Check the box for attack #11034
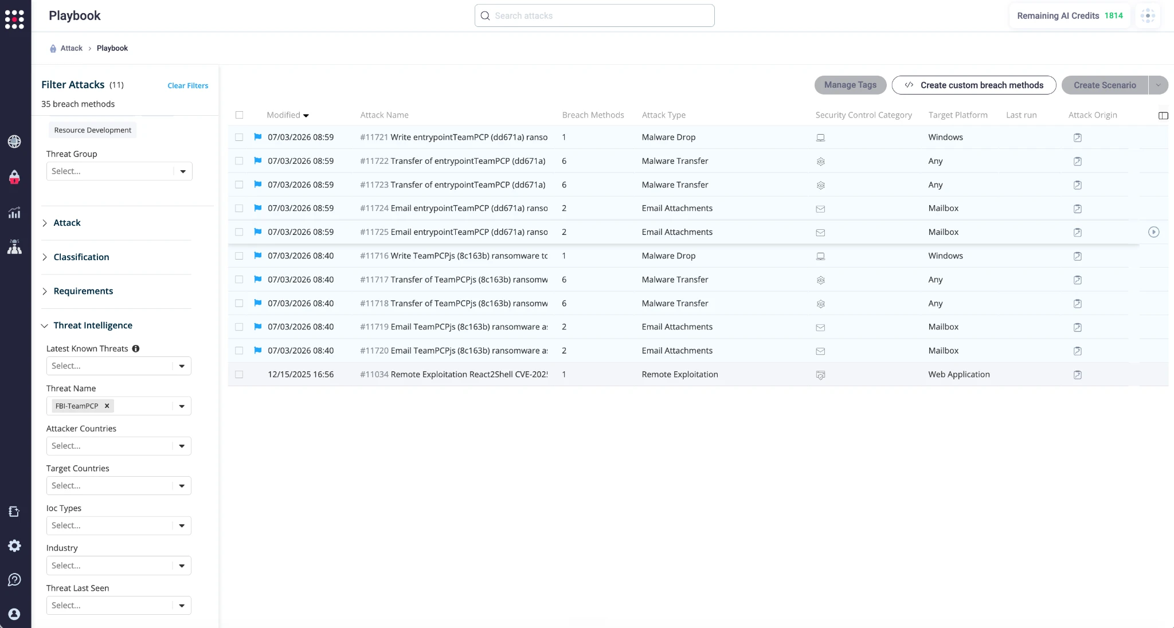Viewport: 1174px width, 628px height. point(240,374)
